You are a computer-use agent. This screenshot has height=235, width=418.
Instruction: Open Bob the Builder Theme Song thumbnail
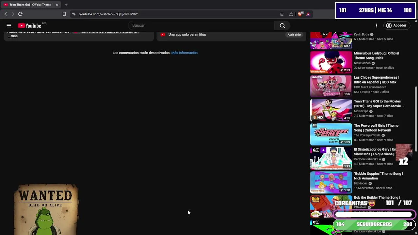[x=331, y=206]
